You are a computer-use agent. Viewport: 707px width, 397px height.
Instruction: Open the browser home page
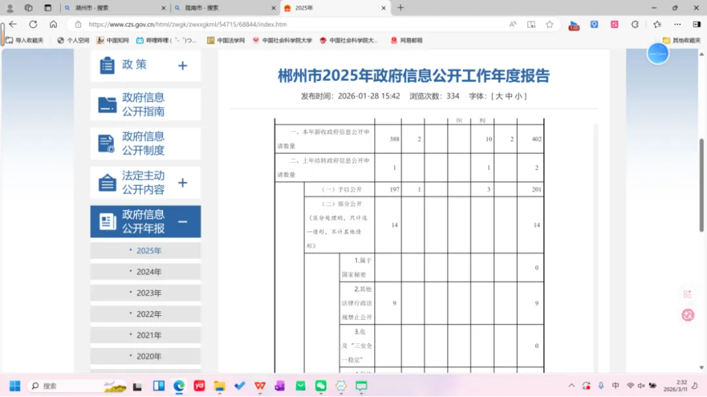(53, 24)
